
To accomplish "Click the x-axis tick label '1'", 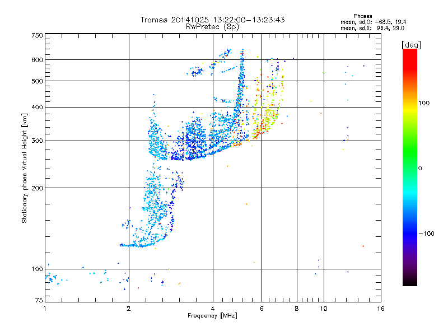I will (x=45, y=309).
